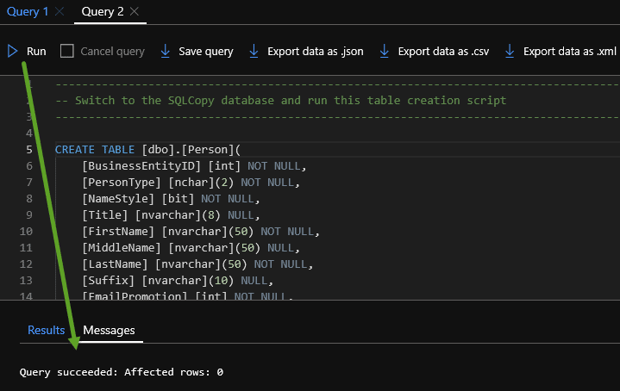Screen dimensions: 620x391
Task: Select the Query 2 tab
Action: pyautogui.click(x=103, y=11)
